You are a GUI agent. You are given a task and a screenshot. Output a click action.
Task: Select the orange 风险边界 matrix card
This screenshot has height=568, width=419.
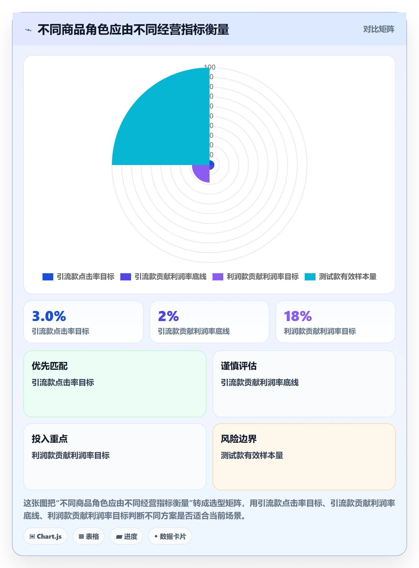tap(304, 457)
